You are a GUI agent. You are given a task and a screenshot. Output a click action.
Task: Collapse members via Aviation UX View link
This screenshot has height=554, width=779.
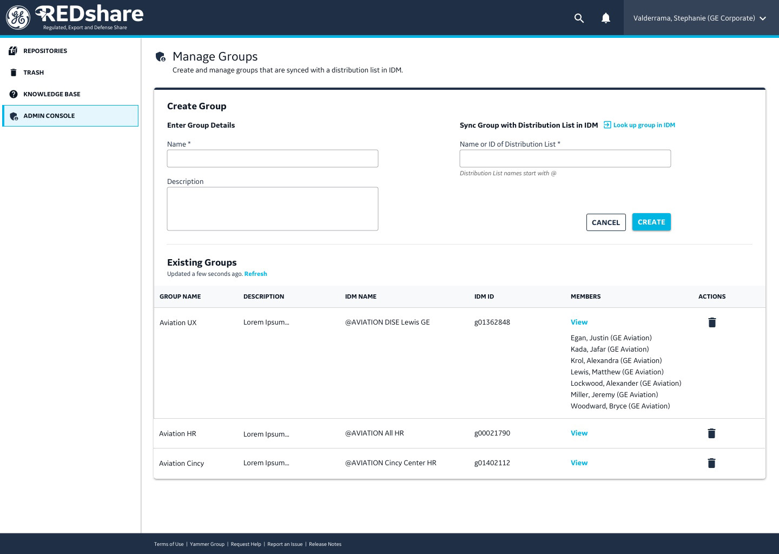(x=579, y=322)
